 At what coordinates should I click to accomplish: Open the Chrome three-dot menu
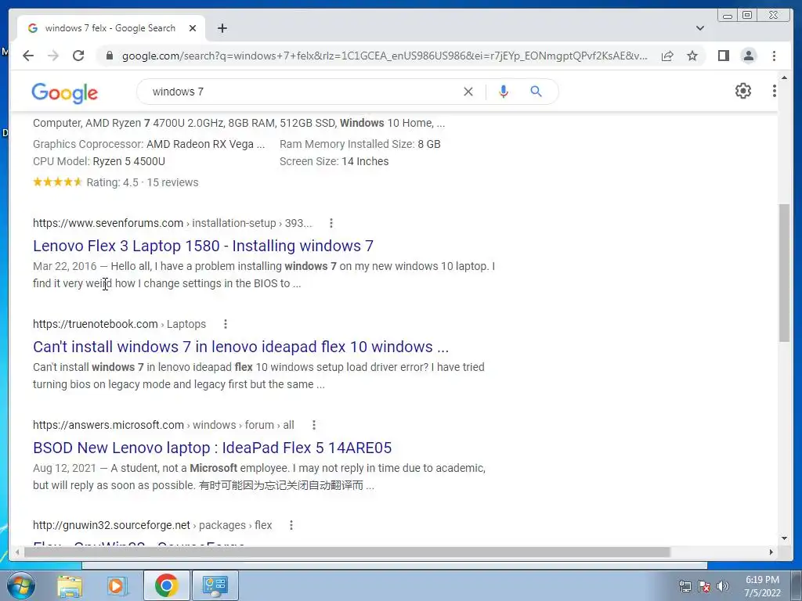[774, 56]
